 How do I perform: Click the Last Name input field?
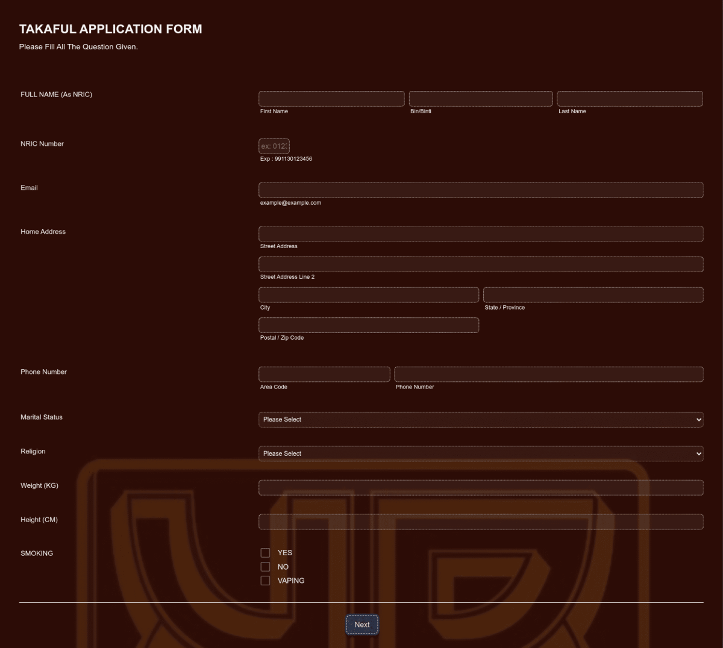tap(630, 98)
